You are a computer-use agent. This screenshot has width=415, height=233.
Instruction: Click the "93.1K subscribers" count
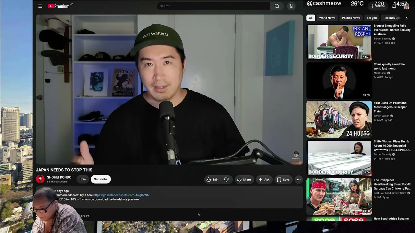pos(57,182)
